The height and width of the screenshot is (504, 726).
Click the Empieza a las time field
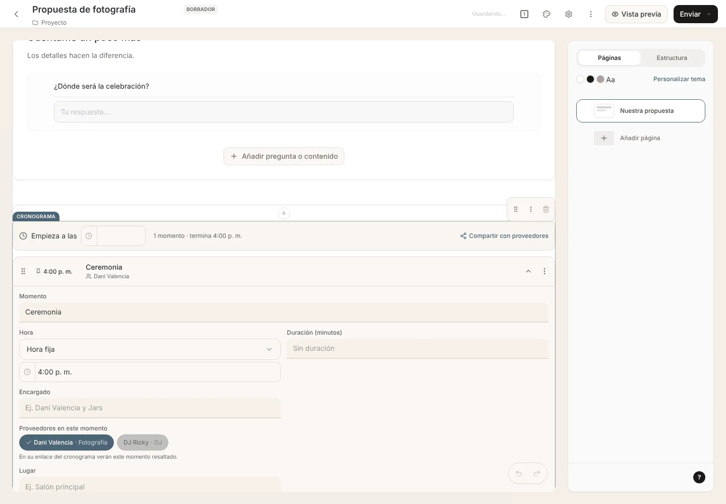[x=113, y=236]
